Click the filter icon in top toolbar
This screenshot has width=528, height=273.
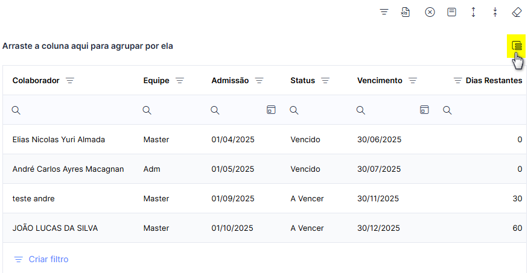coord(384,13)
